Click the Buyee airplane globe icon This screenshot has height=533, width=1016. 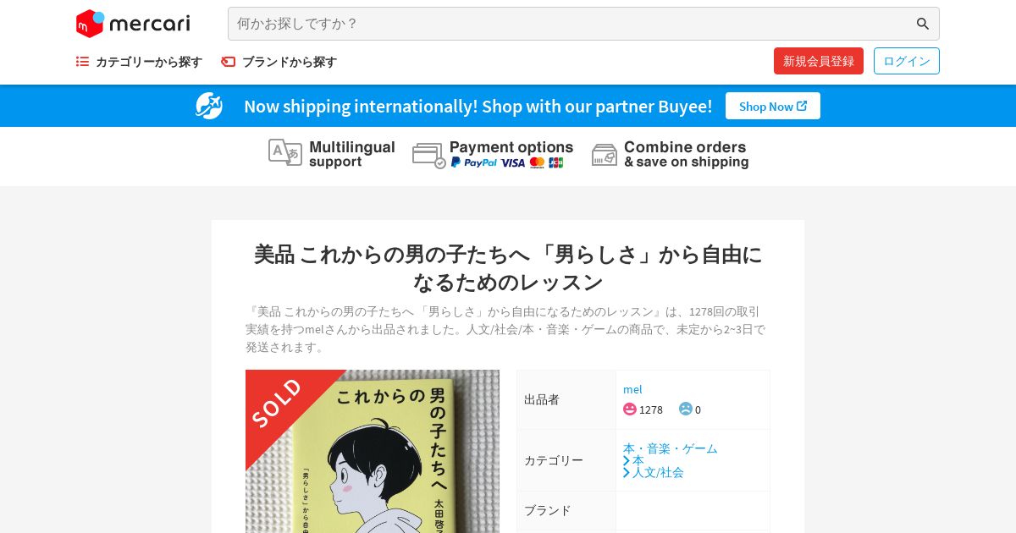tap(209, 106)
